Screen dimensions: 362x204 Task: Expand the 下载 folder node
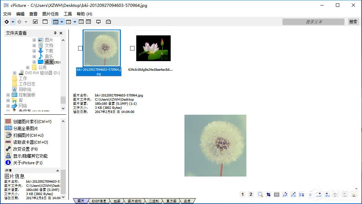(x=34, y=51)
